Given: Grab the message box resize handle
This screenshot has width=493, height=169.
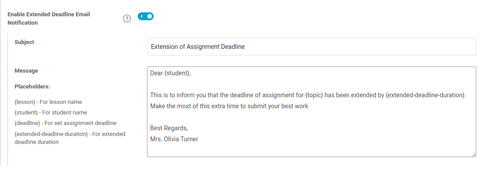Looking at the screenshot, I should [x=474, y=154].
